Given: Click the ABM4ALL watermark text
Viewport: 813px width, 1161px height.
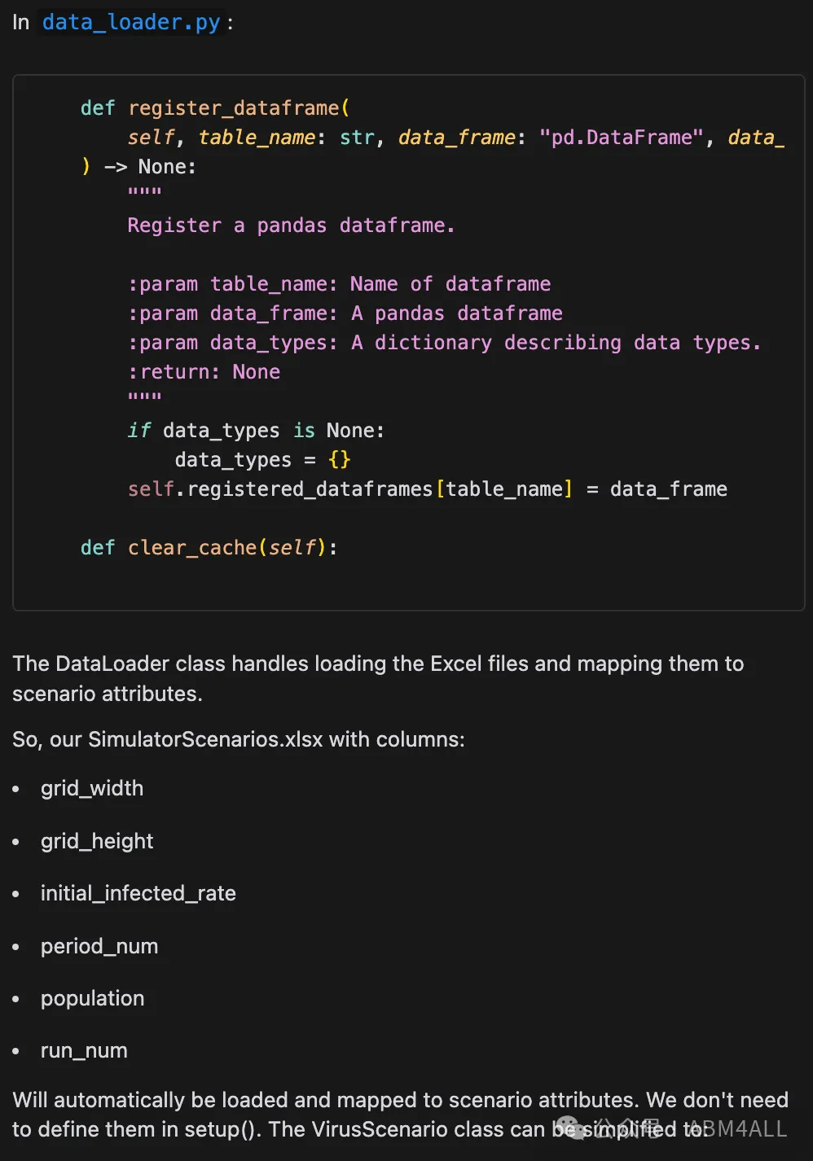Looking at the screenshot, I should click(739, 1128).
